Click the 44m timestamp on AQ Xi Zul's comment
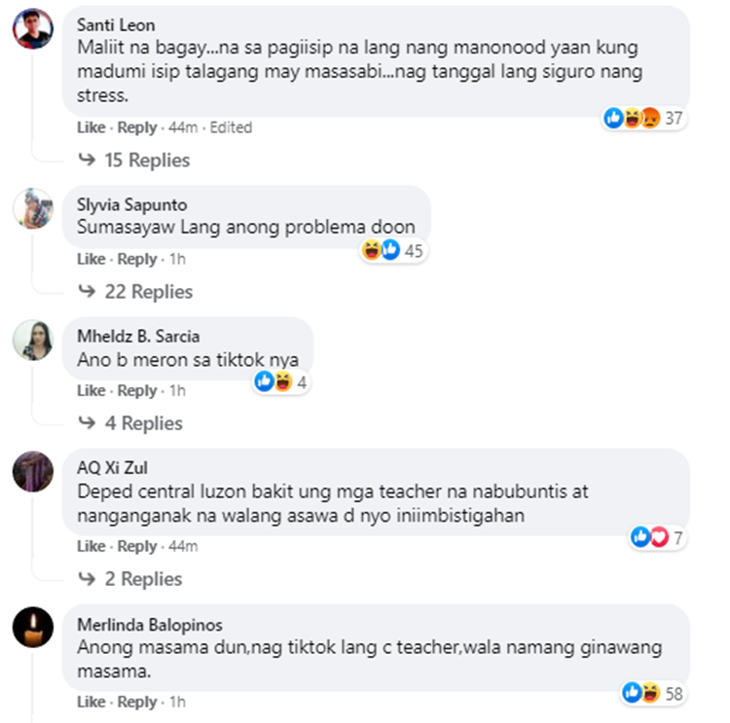Image resolution: width=730 pixels, height=723 pixels. (183, 546)
